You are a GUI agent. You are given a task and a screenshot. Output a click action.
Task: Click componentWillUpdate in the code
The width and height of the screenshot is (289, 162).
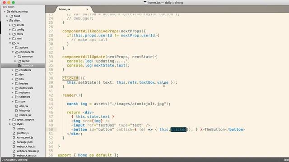[x=84, y=57]
